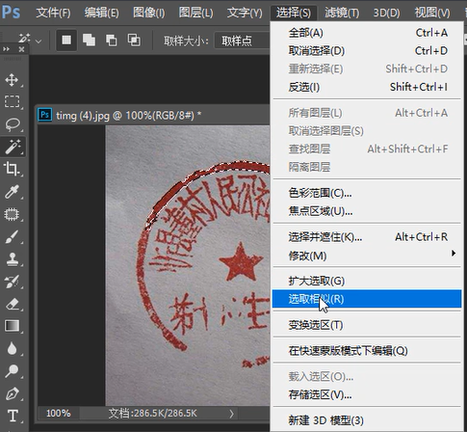The image size is (467, 432).
Task: Choose Subtract from Selection mode icon
Action: (112, 40)
